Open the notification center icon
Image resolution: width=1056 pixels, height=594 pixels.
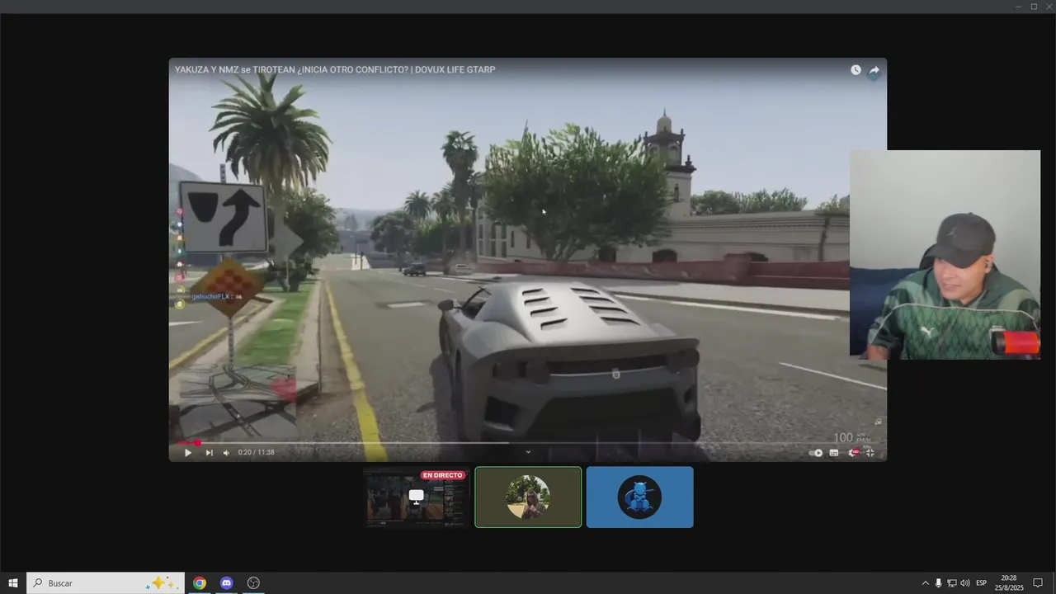(1038, 583)
